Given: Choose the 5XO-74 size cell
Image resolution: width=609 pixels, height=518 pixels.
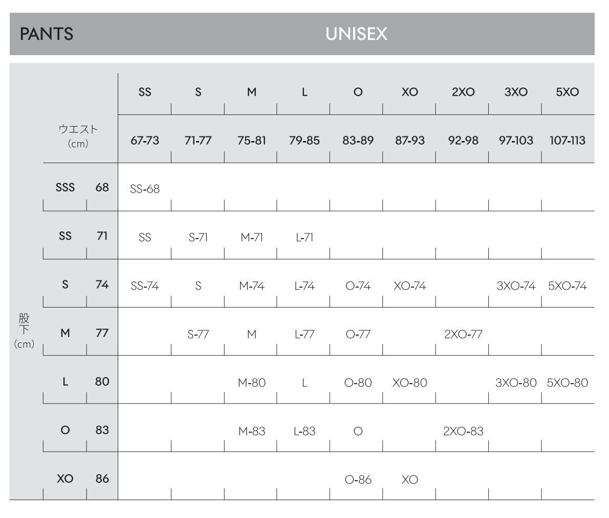Looking at the screenshot, I should (567, 286).
